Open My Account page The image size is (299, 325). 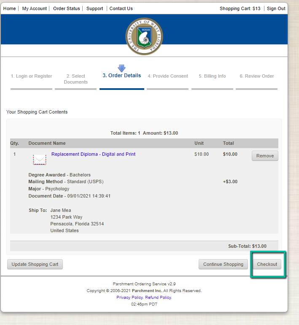[x=35, y=8]
